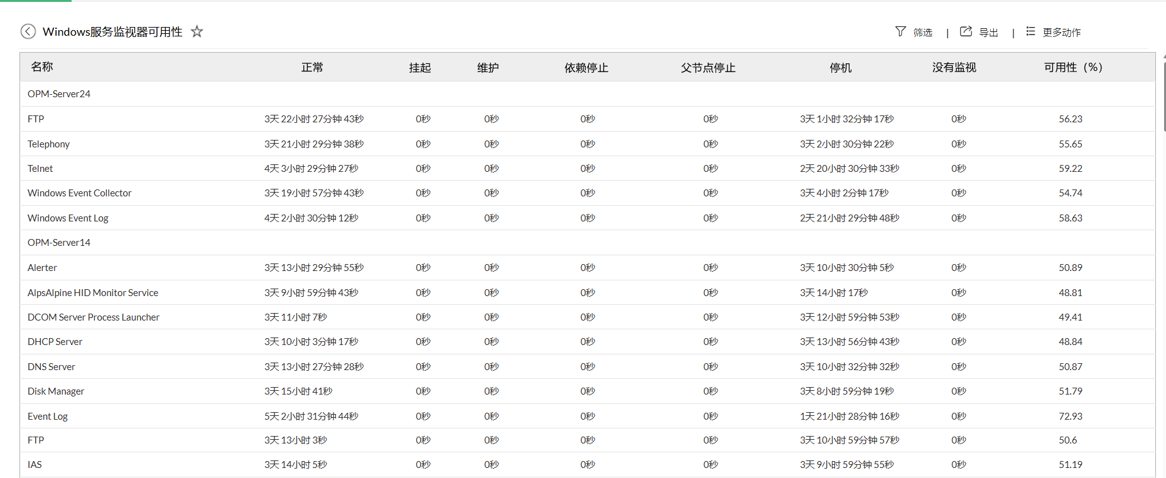
Task: Select the OPM-Server24 group row
Action: (x=59, y=94)
